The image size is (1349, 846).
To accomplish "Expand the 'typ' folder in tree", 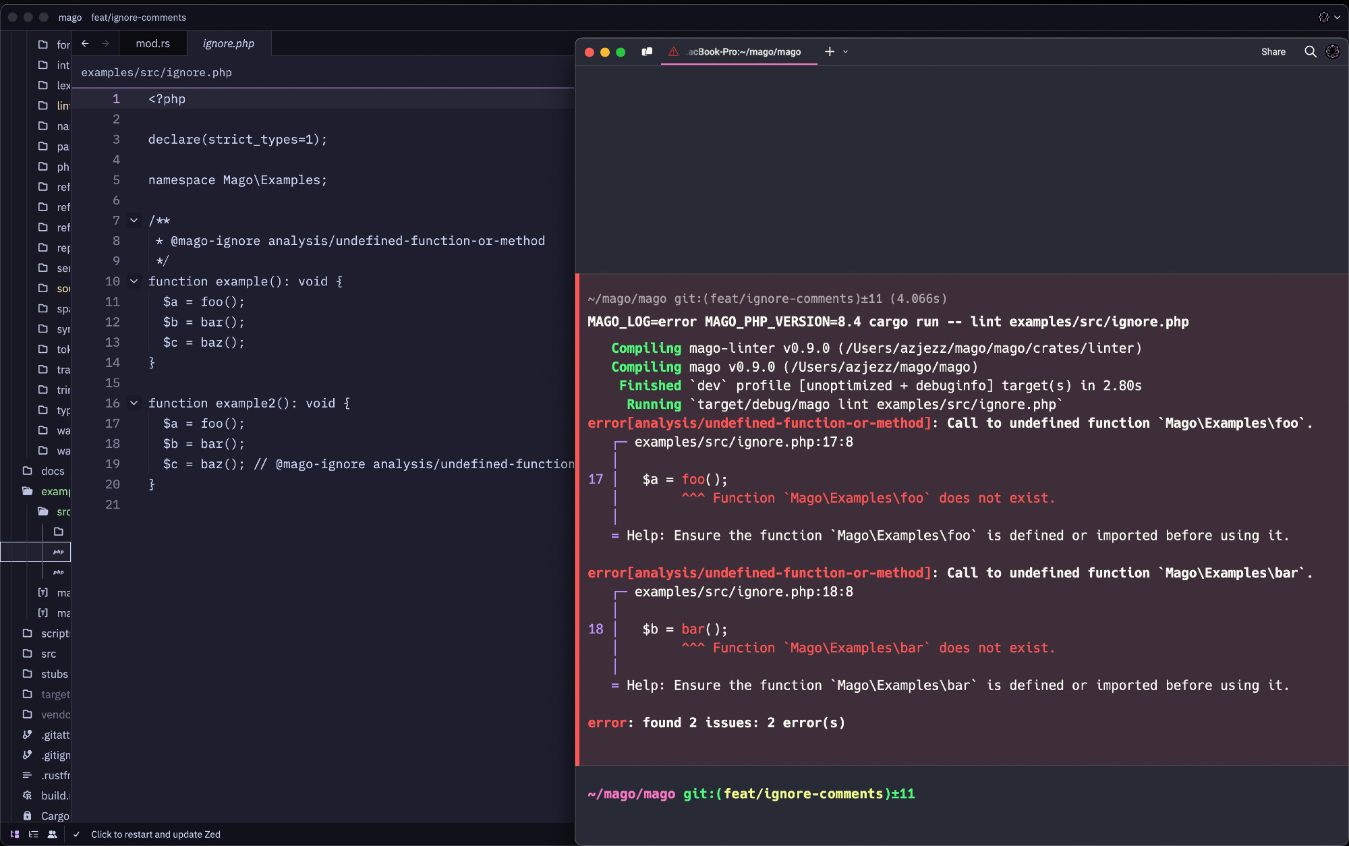I will pos(54,410).
